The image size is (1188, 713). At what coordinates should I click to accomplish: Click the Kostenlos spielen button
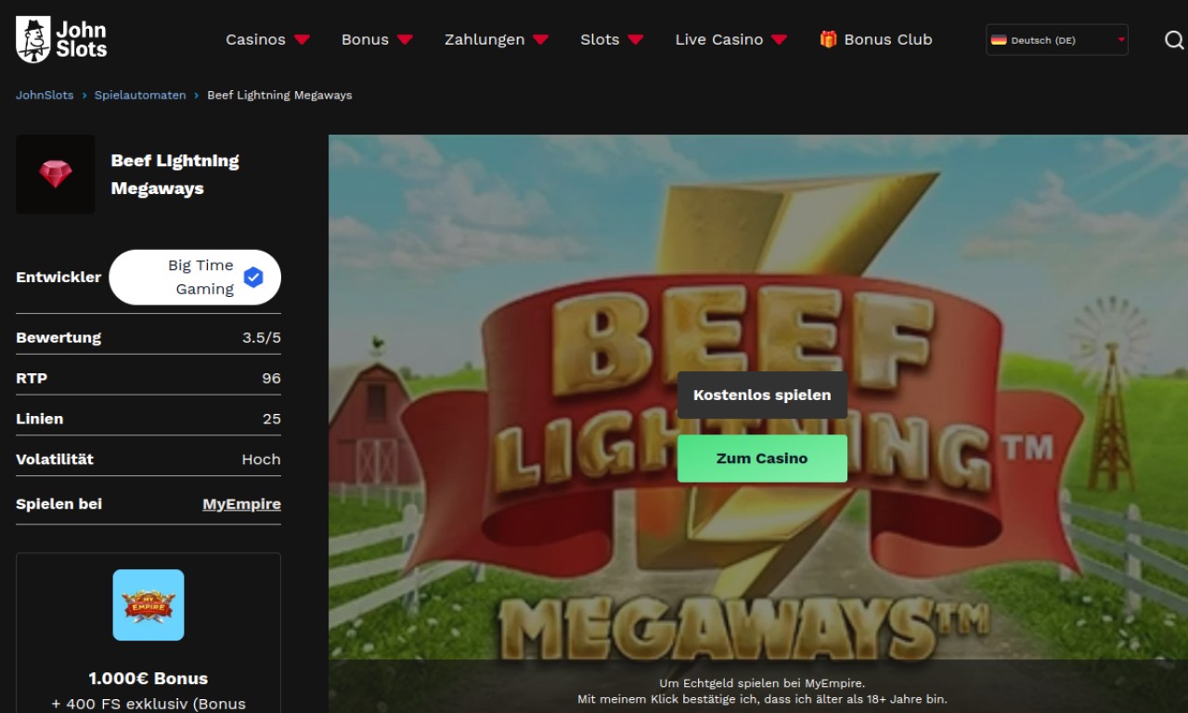762,395
